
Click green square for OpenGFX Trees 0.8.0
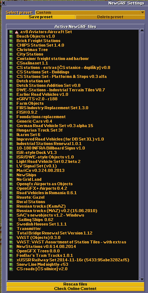[x=11, y=251]
